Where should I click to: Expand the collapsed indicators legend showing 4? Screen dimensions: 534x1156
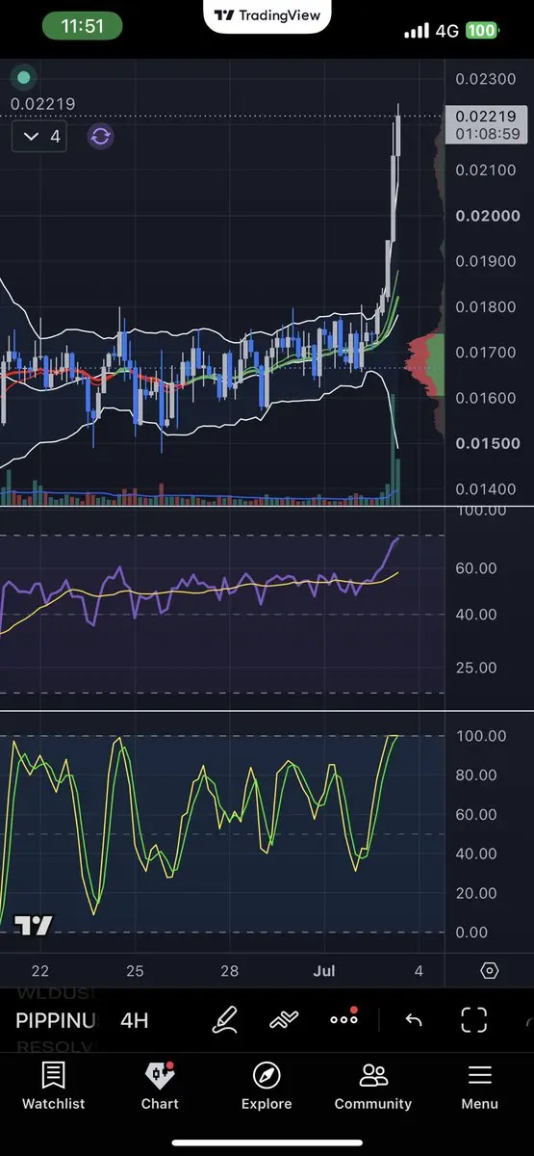coord(40,136)
